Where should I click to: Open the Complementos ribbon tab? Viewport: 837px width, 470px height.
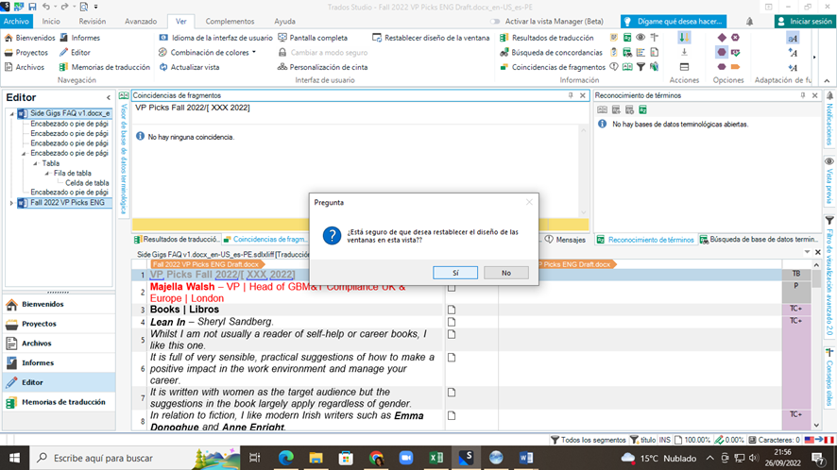(231, 22)
